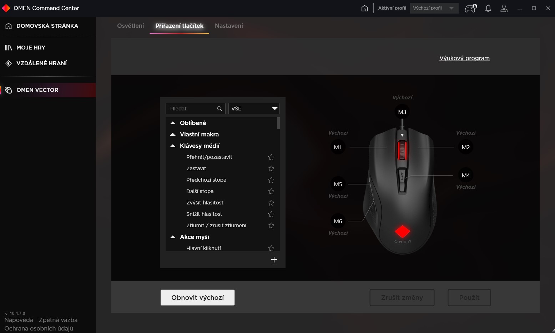Viewport: 555px width, 333px height.
Task: Click the OMEN diamond logo in title bar
Action: (x=6, y=8)
